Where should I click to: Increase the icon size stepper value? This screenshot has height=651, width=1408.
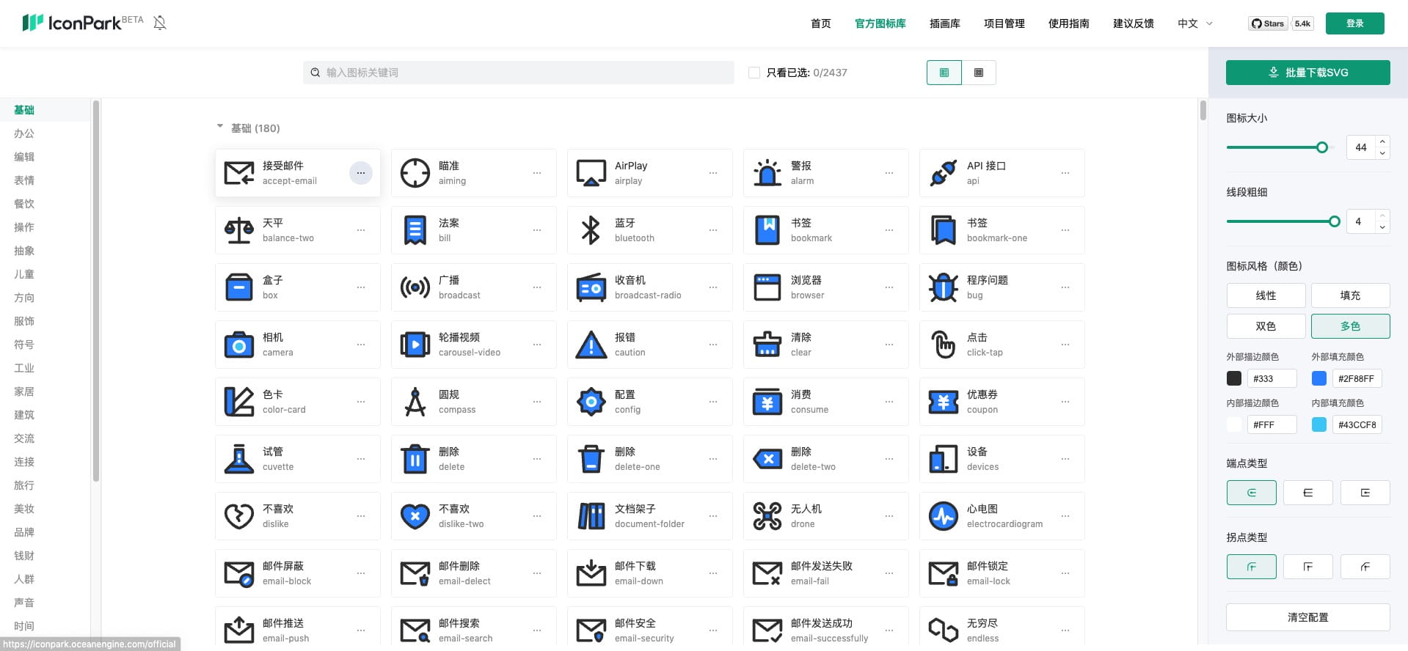point(1382,141)
